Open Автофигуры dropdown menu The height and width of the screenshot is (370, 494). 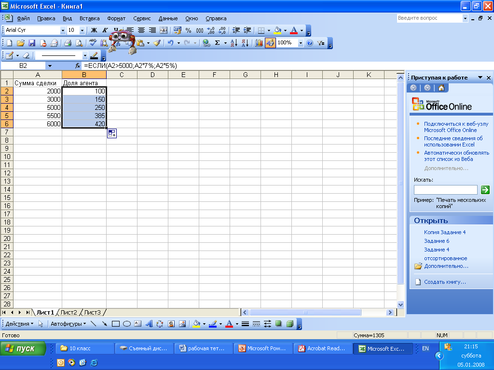coord(69,324)
